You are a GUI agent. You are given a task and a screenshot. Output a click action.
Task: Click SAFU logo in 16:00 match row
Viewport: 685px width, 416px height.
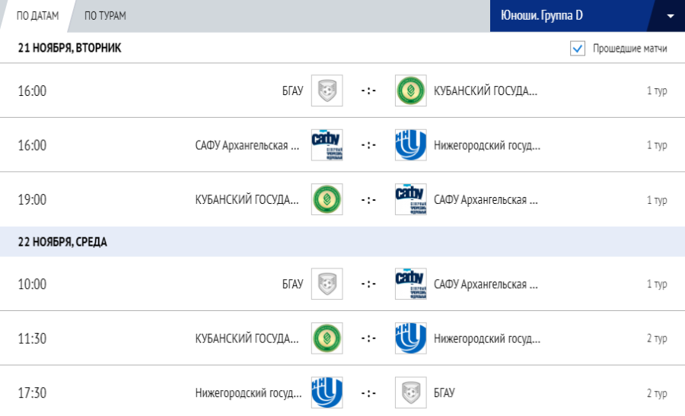point(327,145)
